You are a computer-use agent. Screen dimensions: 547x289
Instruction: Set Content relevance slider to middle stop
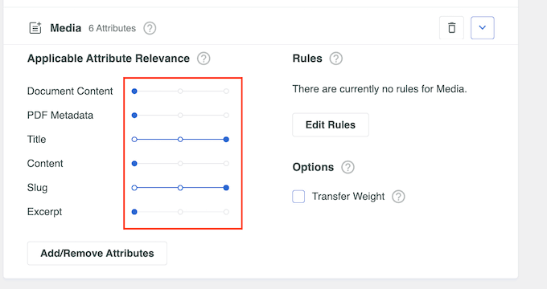point(180,163)
